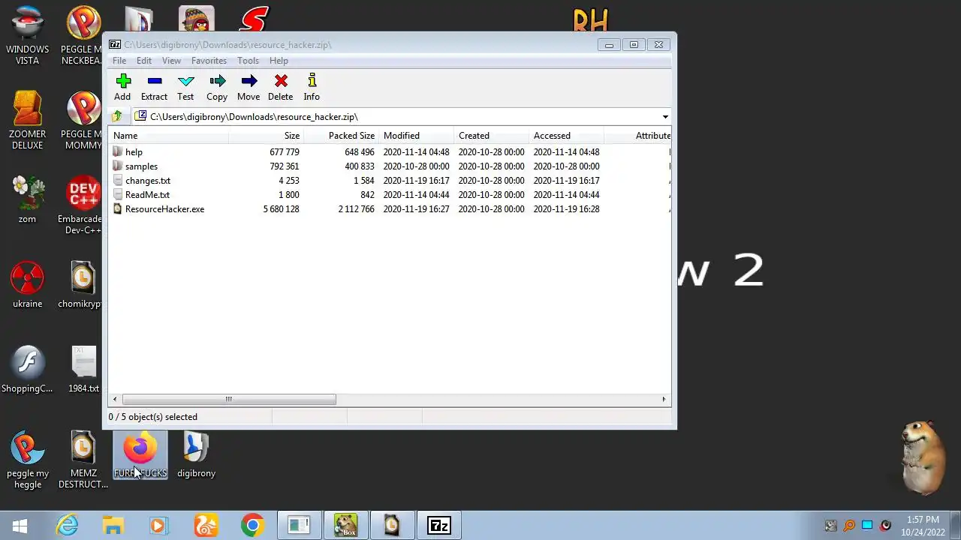Sort by Created column header

click(x=492, y=136)
